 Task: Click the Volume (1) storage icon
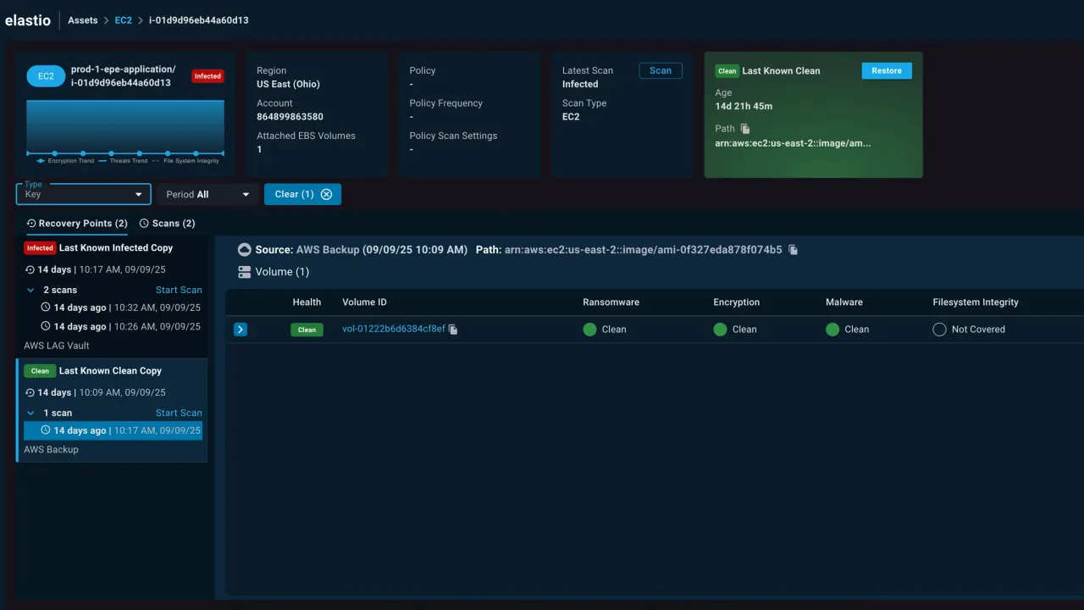coord(245,272)
